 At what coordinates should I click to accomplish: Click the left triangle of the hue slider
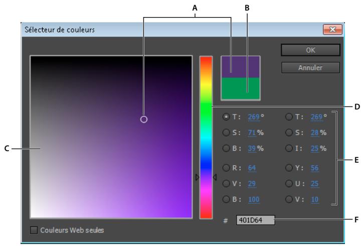pyautogui.click(x=198, y=177)
